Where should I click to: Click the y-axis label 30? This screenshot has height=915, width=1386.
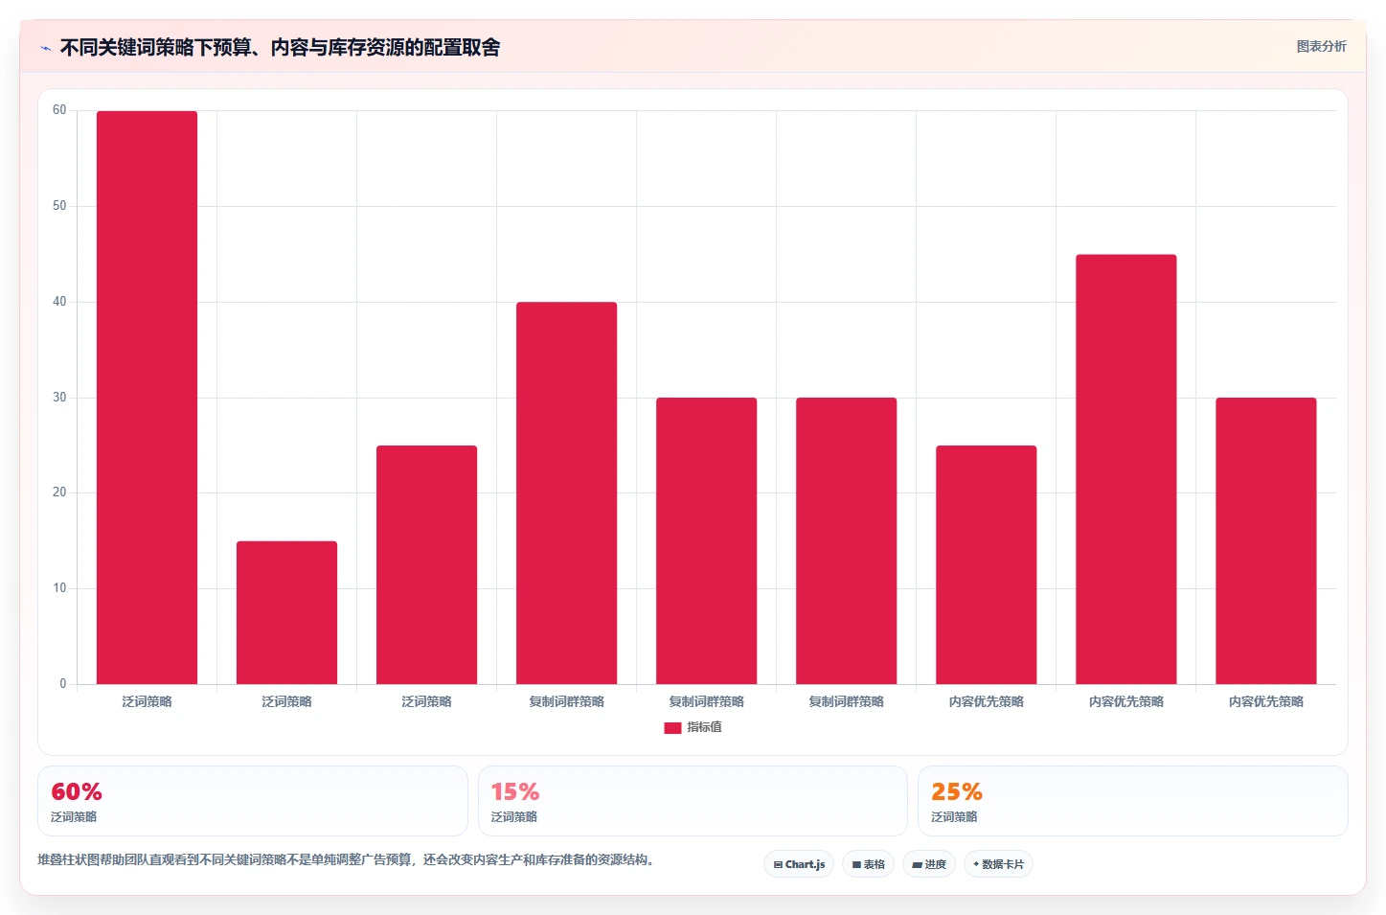[x=59, y=398]
